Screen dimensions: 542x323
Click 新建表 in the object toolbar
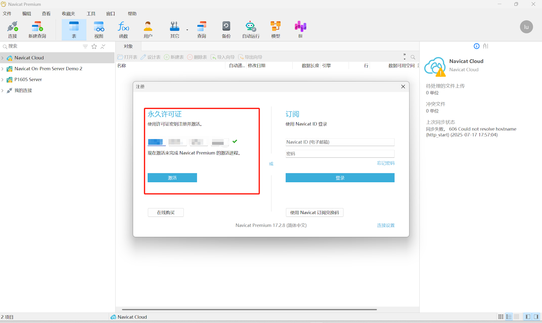click(174, 57)
